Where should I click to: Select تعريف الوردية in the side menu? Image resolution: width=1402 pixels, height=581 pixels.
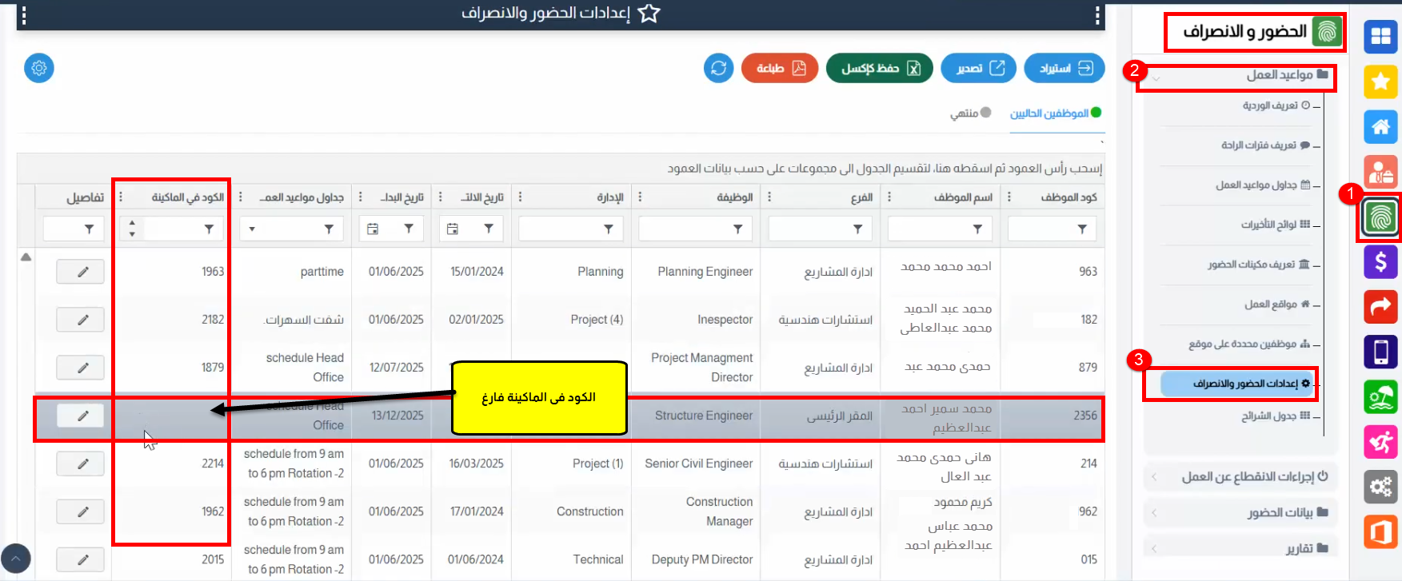[1270, 105]
